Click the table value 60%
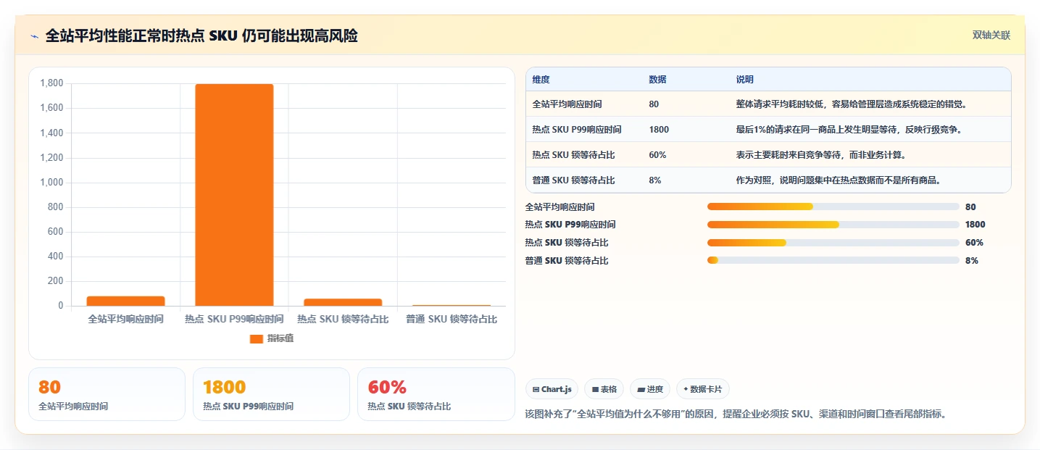This screenshot has width=1040, height=450. (657, 155)
